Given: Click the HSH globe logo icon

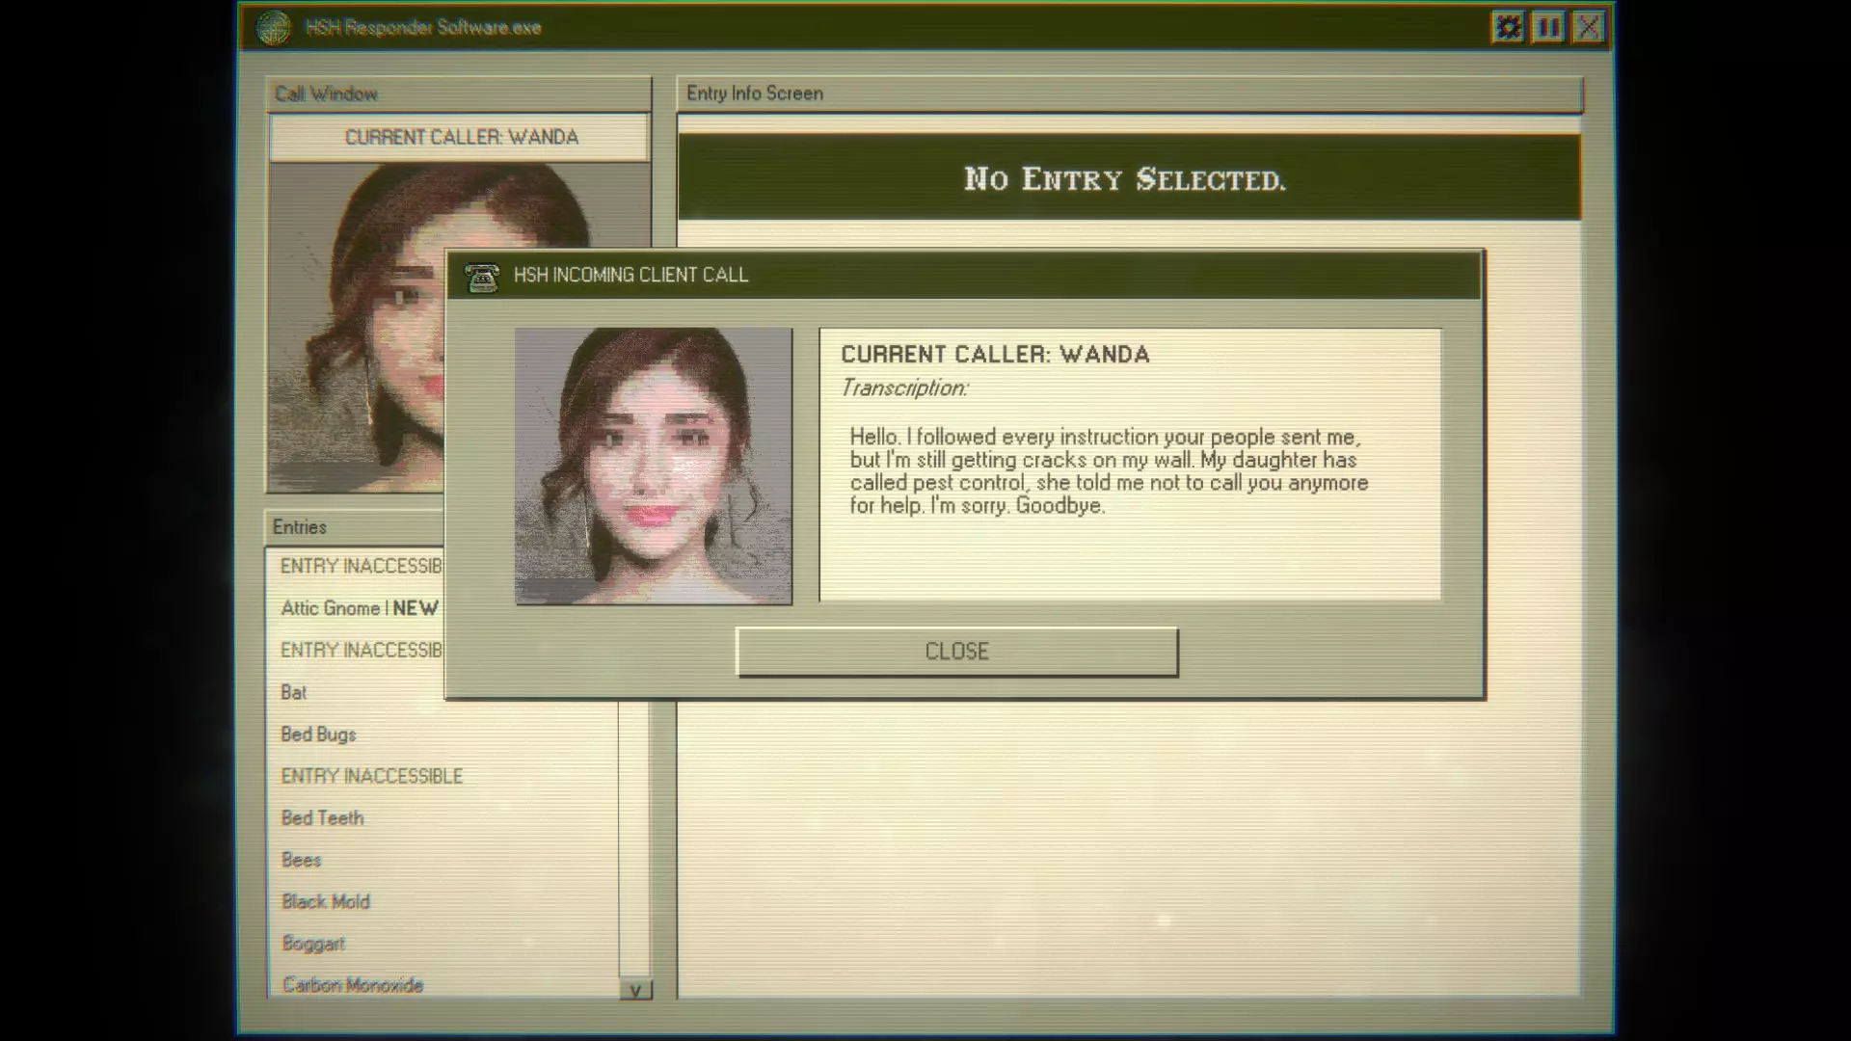Looking at the screenshot, I should click(x=274, y=27).
